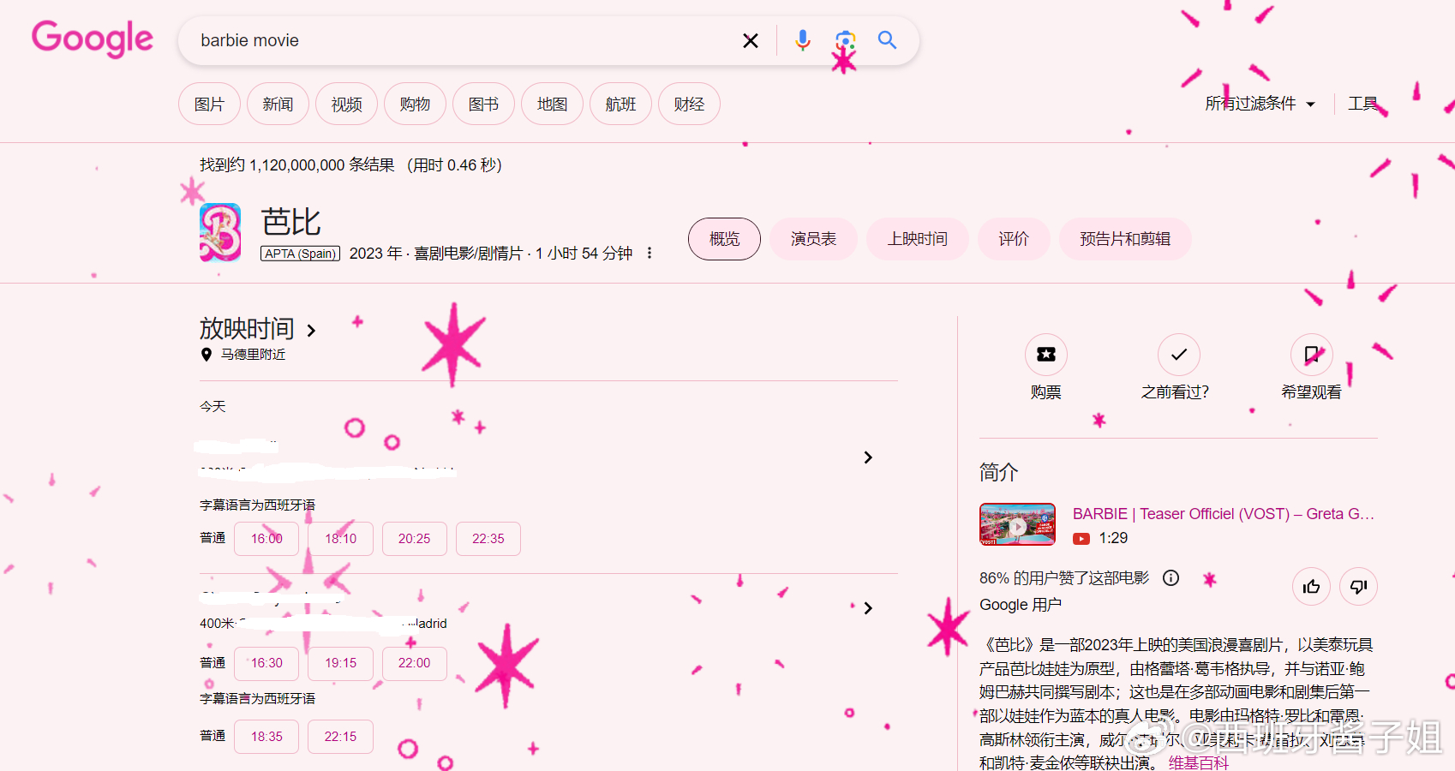Play the Barbie teaser video thumbnail

click(1017, 524)
